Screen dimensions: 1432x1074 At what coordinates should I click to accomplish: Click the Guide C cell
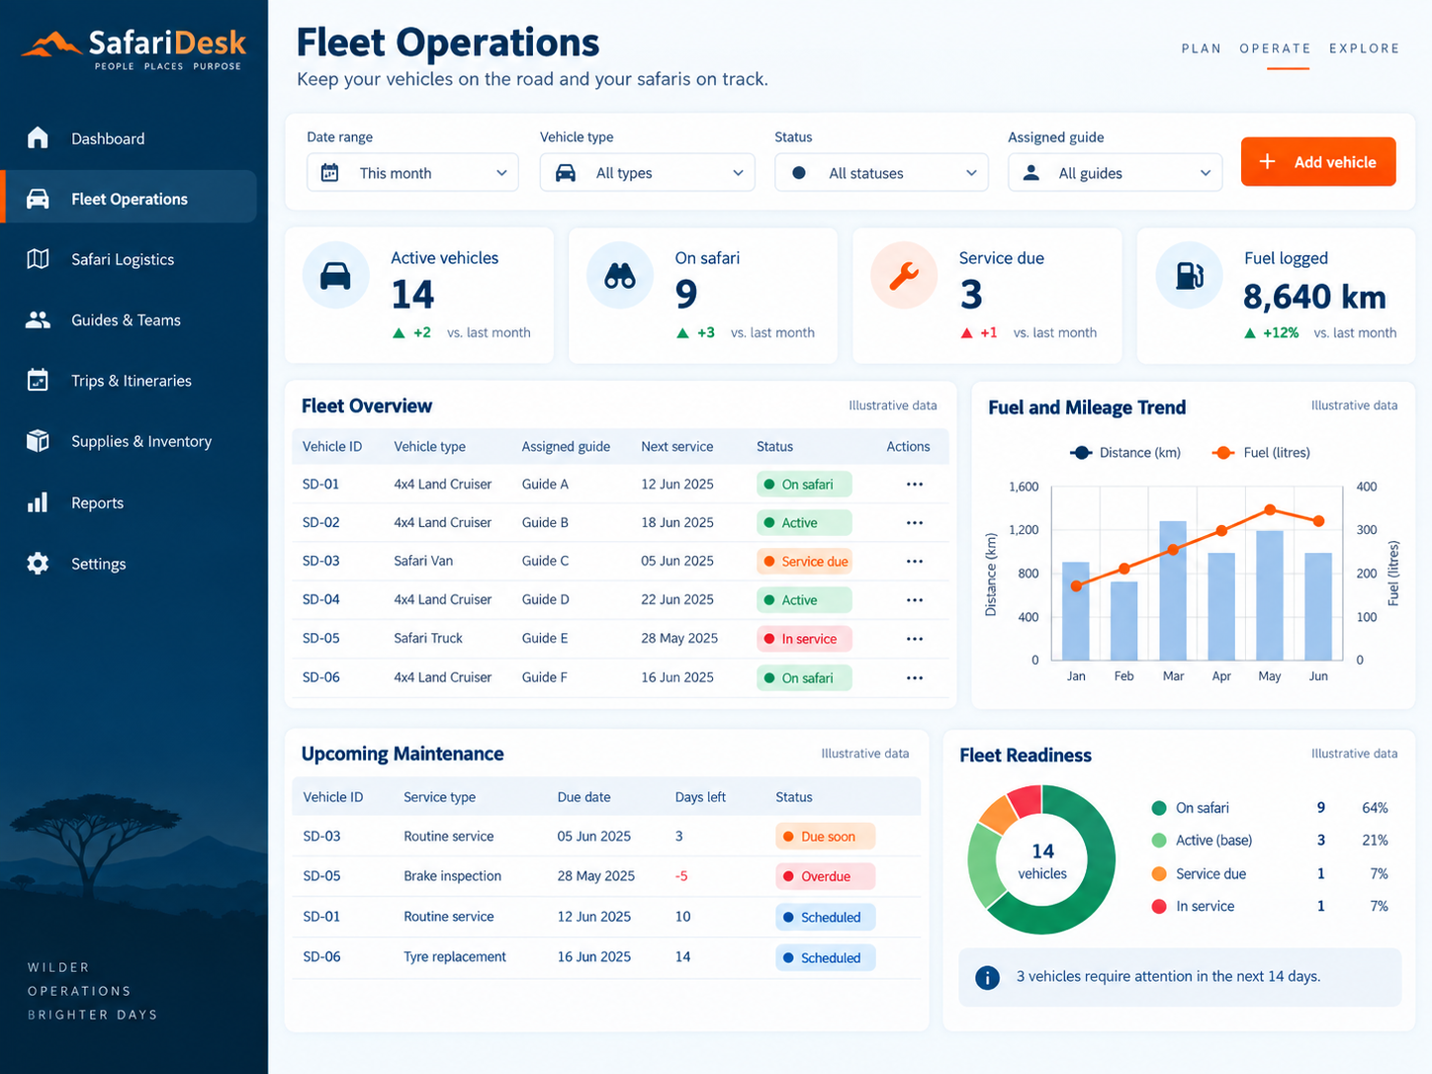pos(545,561)
